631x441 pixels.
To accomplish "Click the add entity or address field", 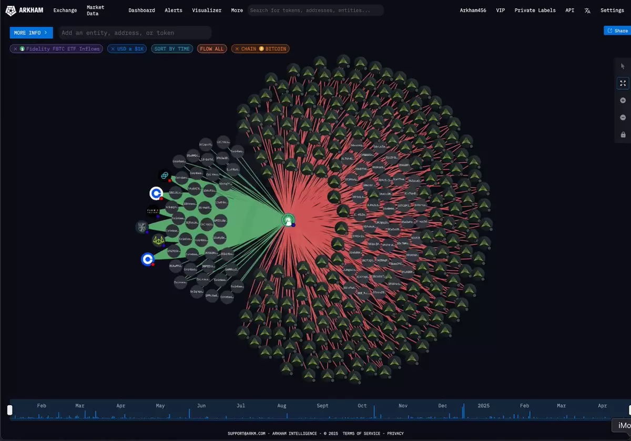I will [135, 33].
